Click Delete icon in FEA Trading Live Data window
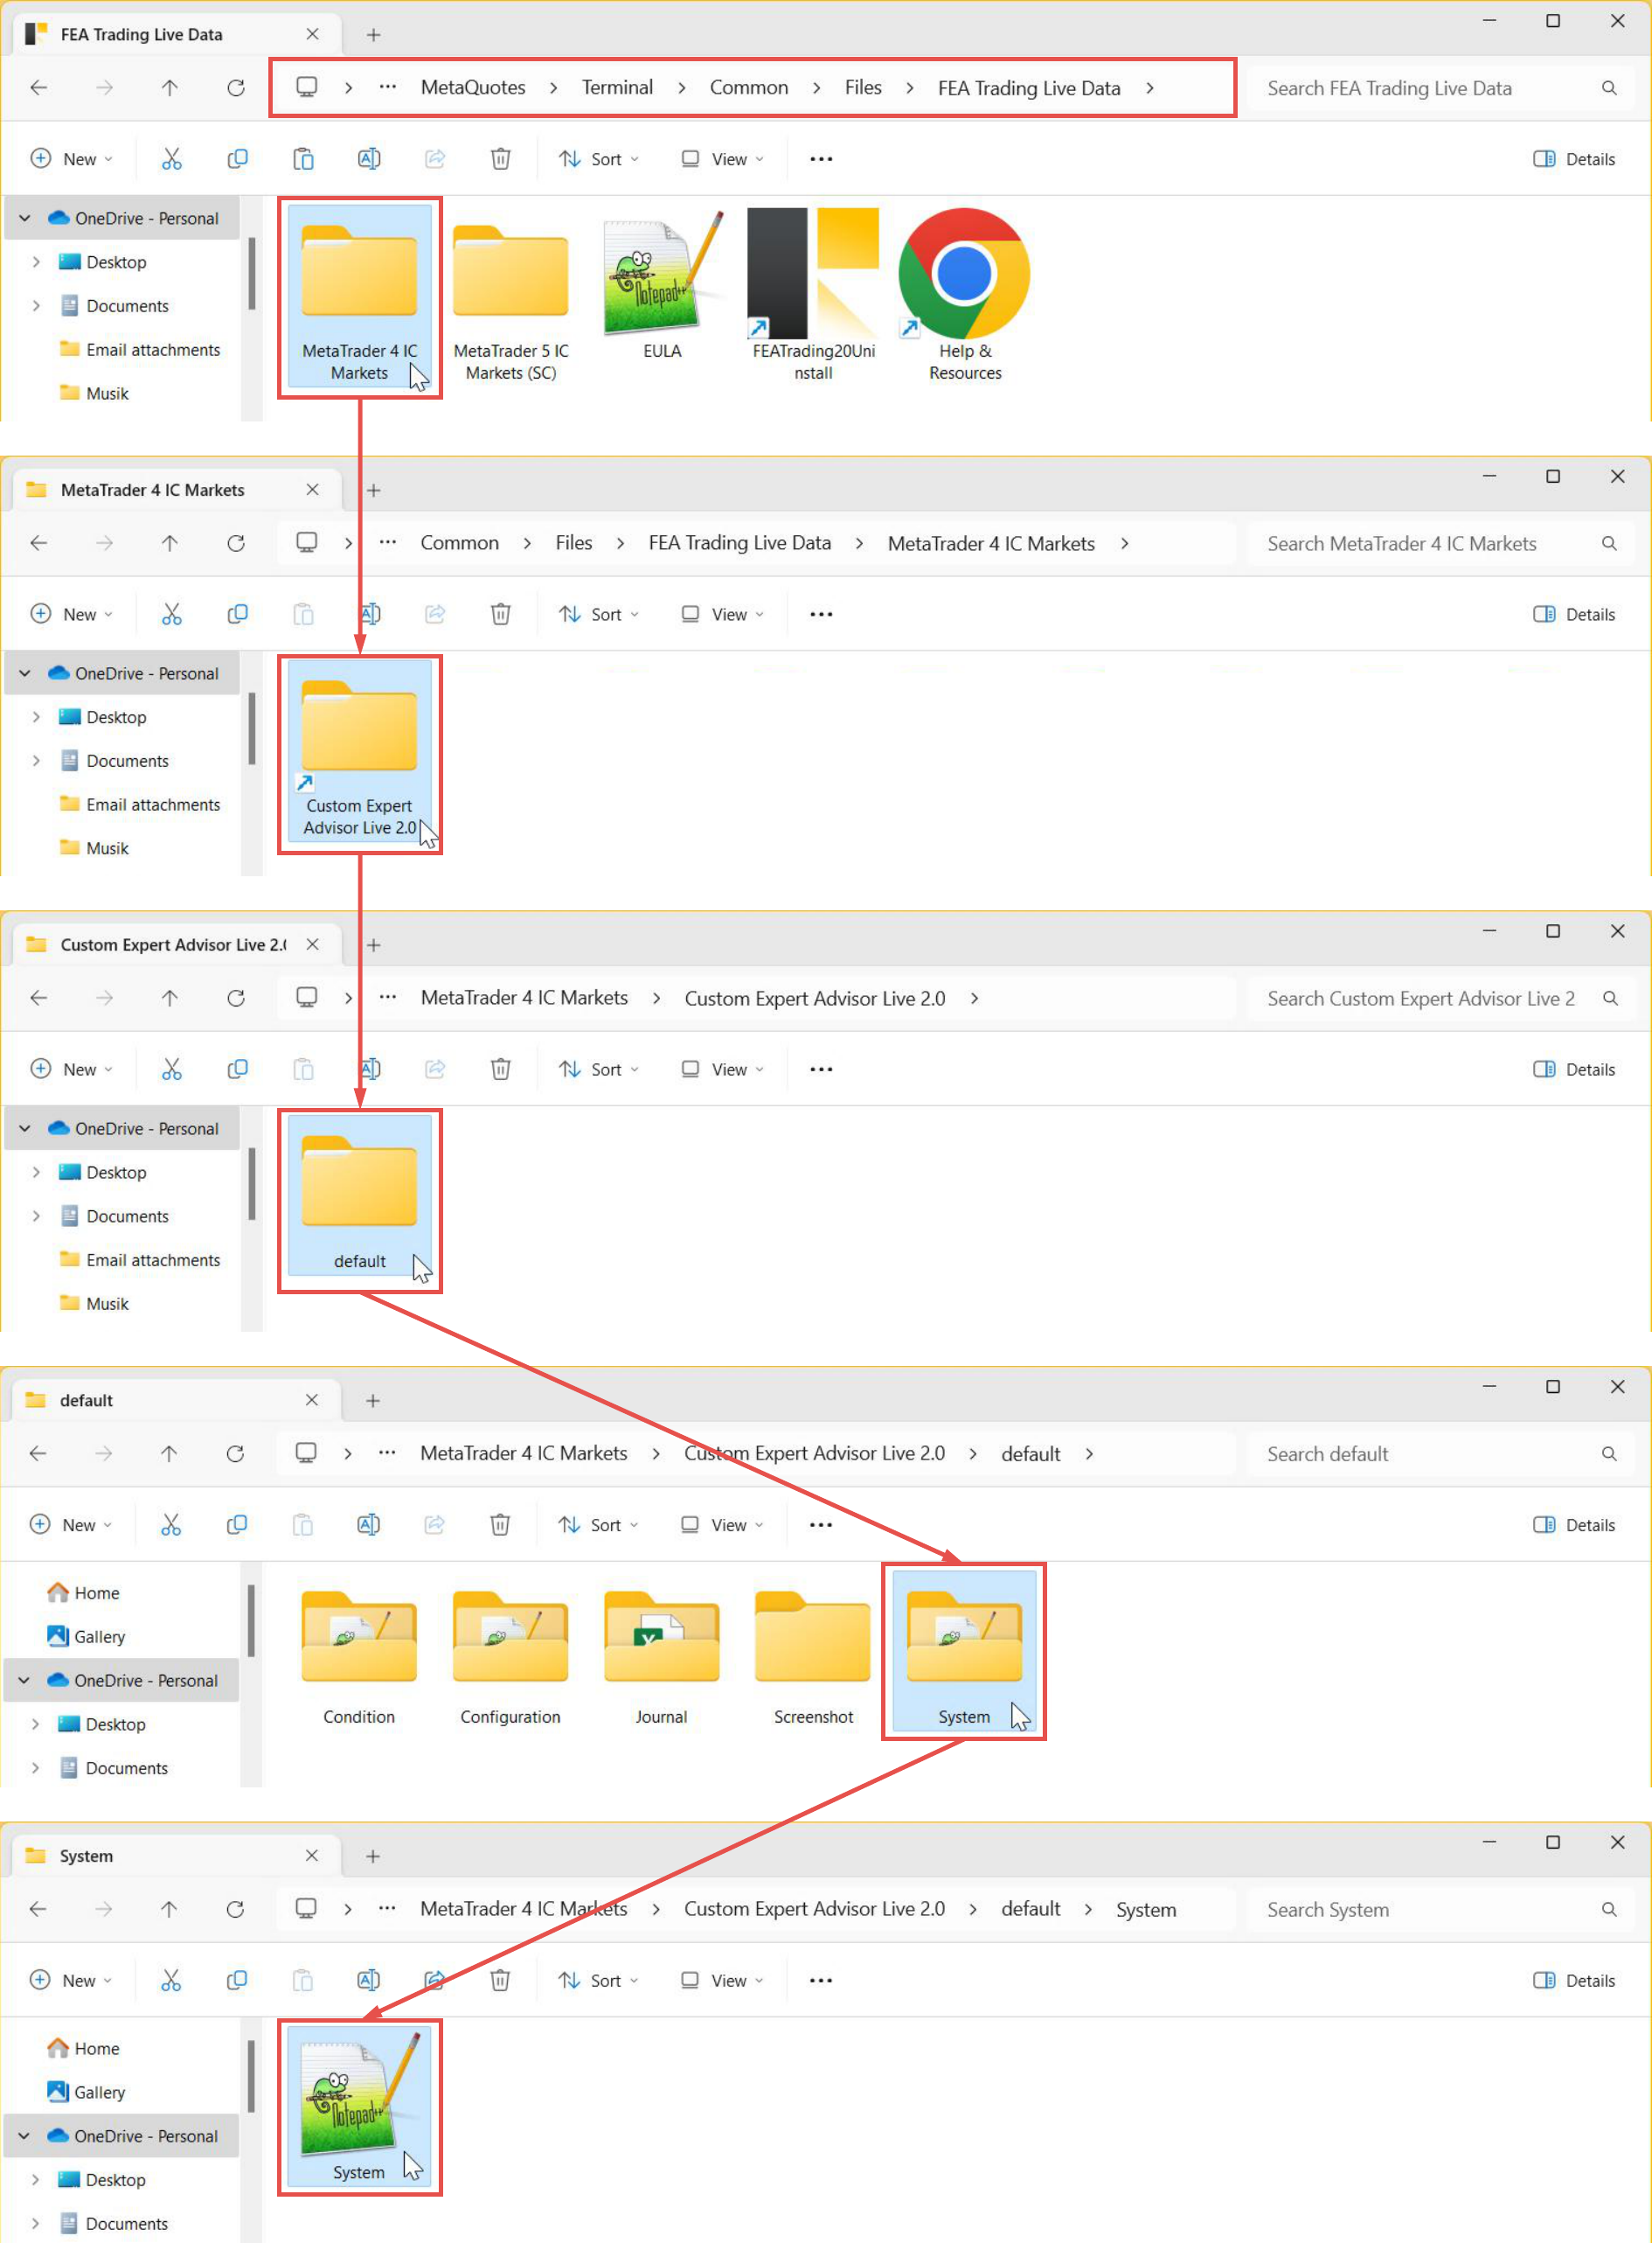This screenshot has height=2243, width=1652. (x=501, y=159)
